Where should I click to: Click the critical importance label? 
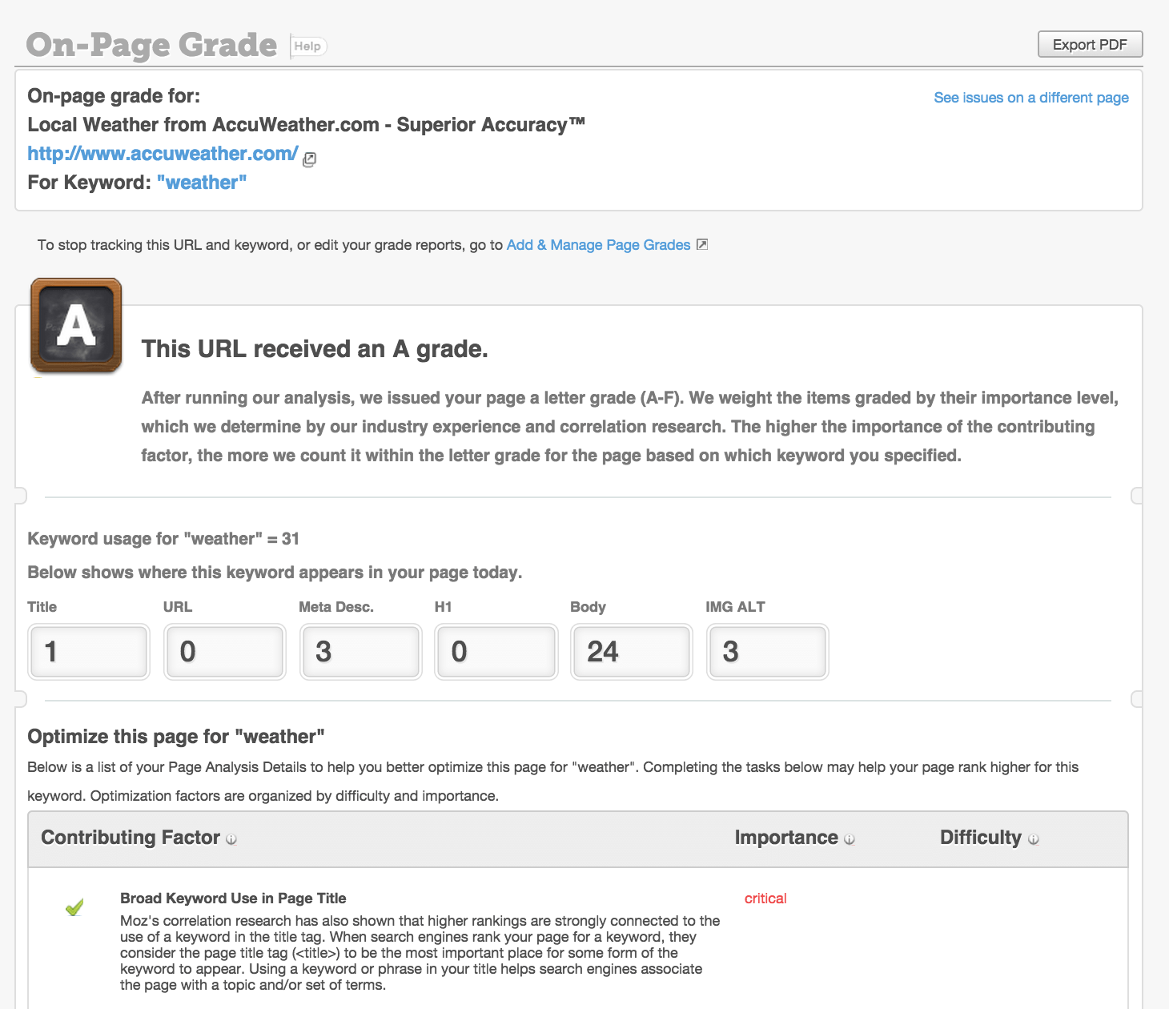coord(765,898)
